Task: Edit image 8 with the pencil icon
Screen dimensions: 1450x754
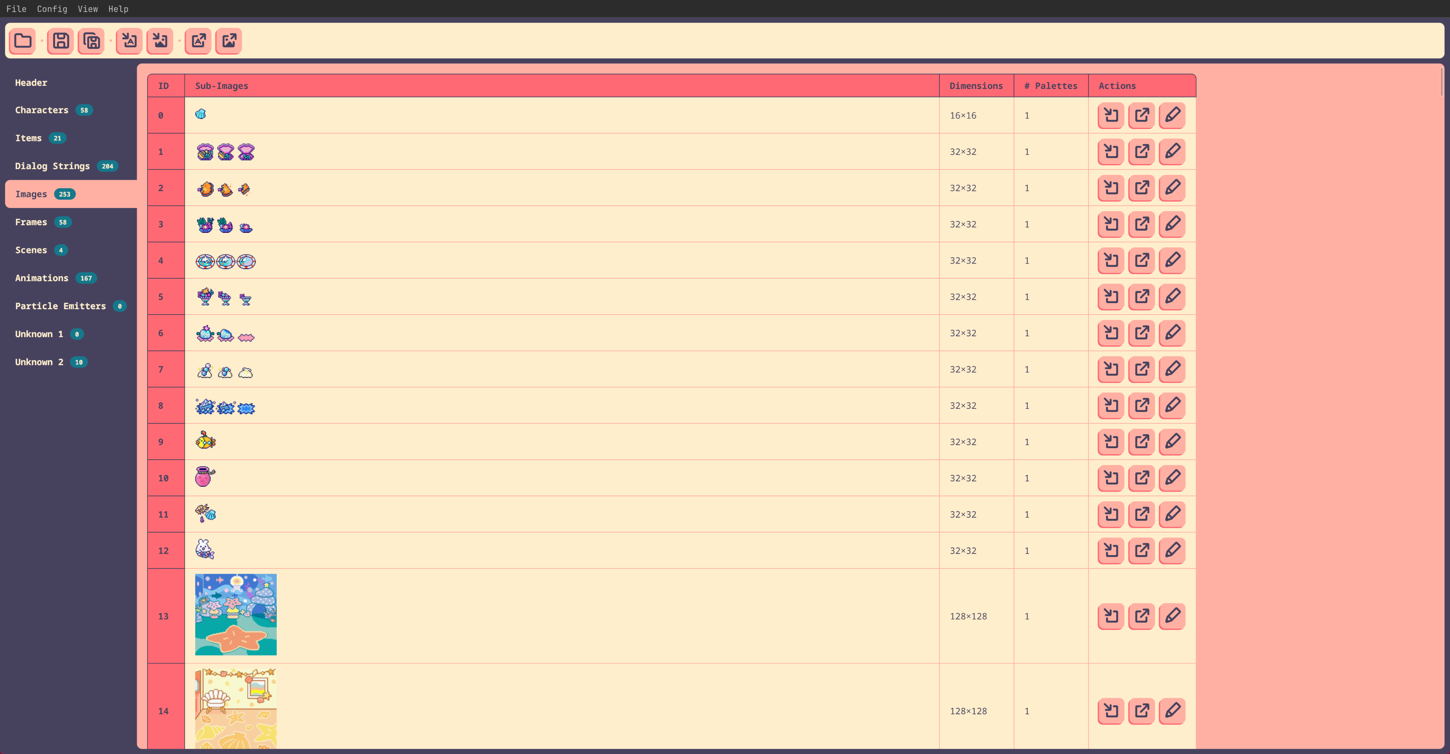Action: tap(1172, 405)
